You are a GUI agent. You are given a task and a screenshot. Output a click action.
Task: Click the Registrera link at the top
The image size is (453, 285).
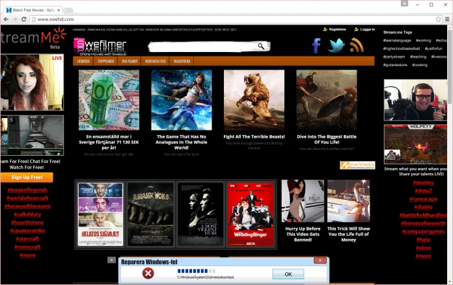point(337,29)
